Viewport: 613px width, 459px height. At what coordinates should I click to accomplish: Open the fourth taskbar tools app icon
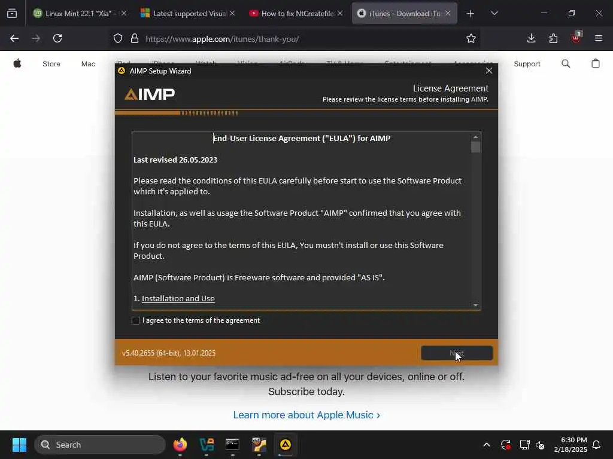(259, 445)
